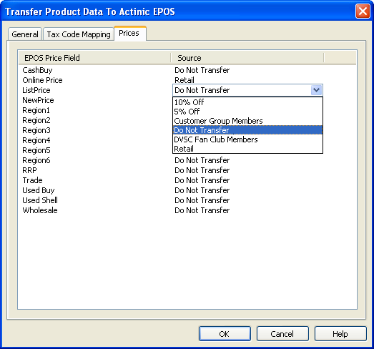Select the Region3 row

[36, 130]
